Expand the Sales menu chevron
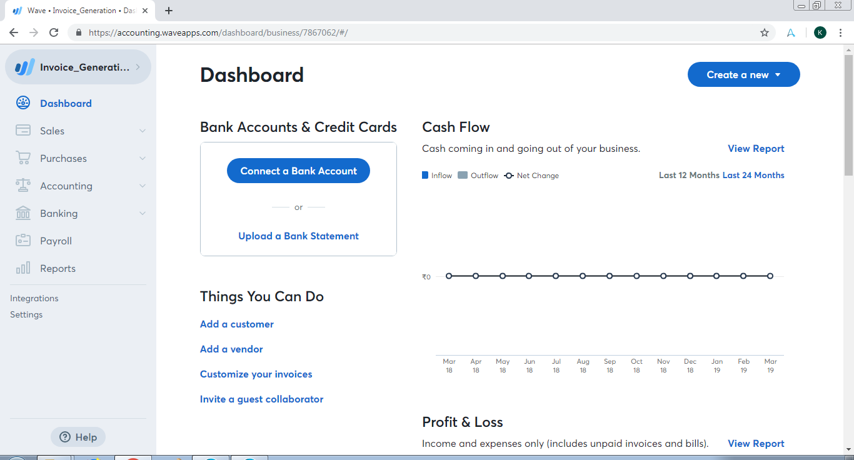The height and width of the screenshot is (460, 854). (x=143, y=131)
